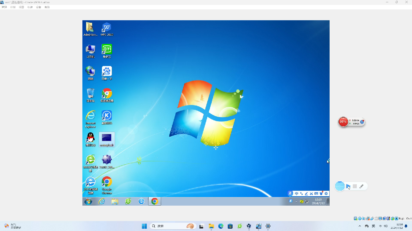The width and height of the screenshot is (412, 231).
Task: Open host notification bell
Action: [406, 226]
